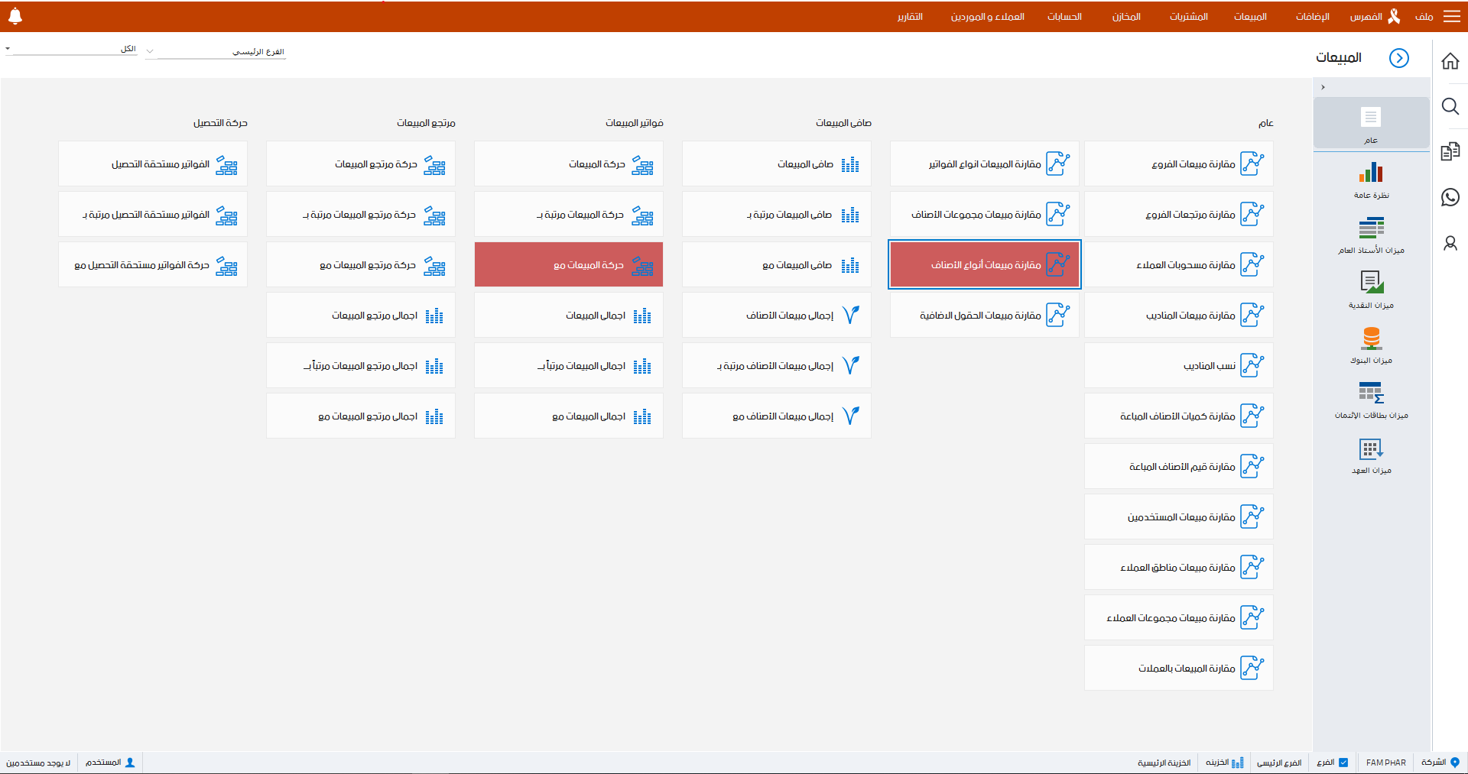Toggle the الفرع checkbox in the status bar
This screenshot has width=1468, height=774.
click(x=1343, y=763)
